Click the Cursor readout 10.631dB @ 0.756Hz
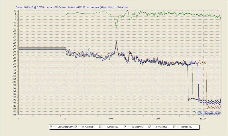 click(30, 7)
